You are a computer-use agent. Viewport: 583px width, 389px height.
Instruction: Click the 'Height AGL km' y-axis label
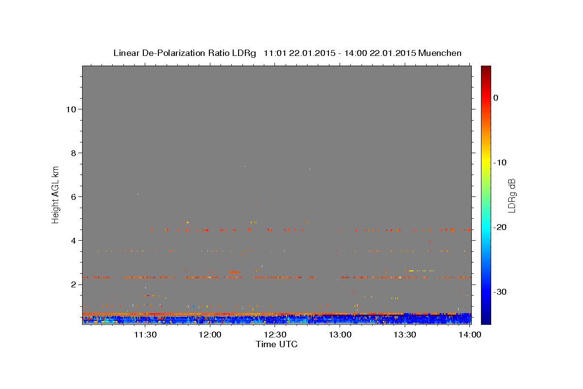[x=56, y=194]
